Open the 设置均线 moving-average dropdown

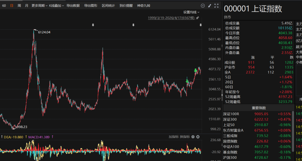pos(191,12)
